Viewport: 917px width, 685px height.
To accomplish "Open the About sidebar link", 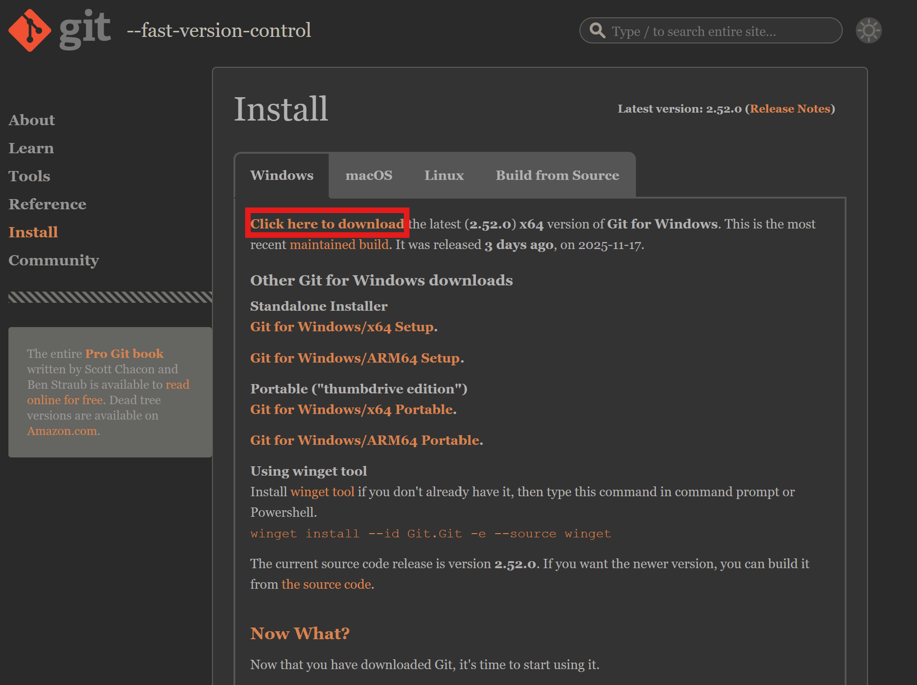I will pyautogui.click(x=32, y=120).
